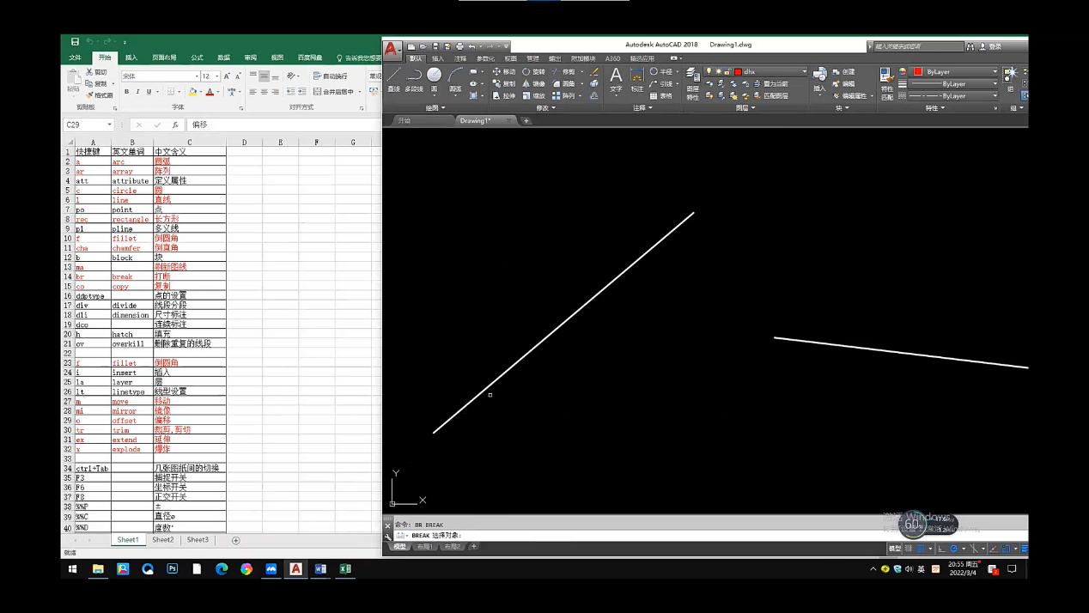Toggle bold formatting in Excel
This screenshot has height=613, width=1089.
(x=125, y=92)
